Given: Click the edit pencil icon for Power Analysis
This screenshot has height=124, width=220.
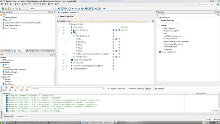Looking at the screenshot, I should click(x=64, y=63).
